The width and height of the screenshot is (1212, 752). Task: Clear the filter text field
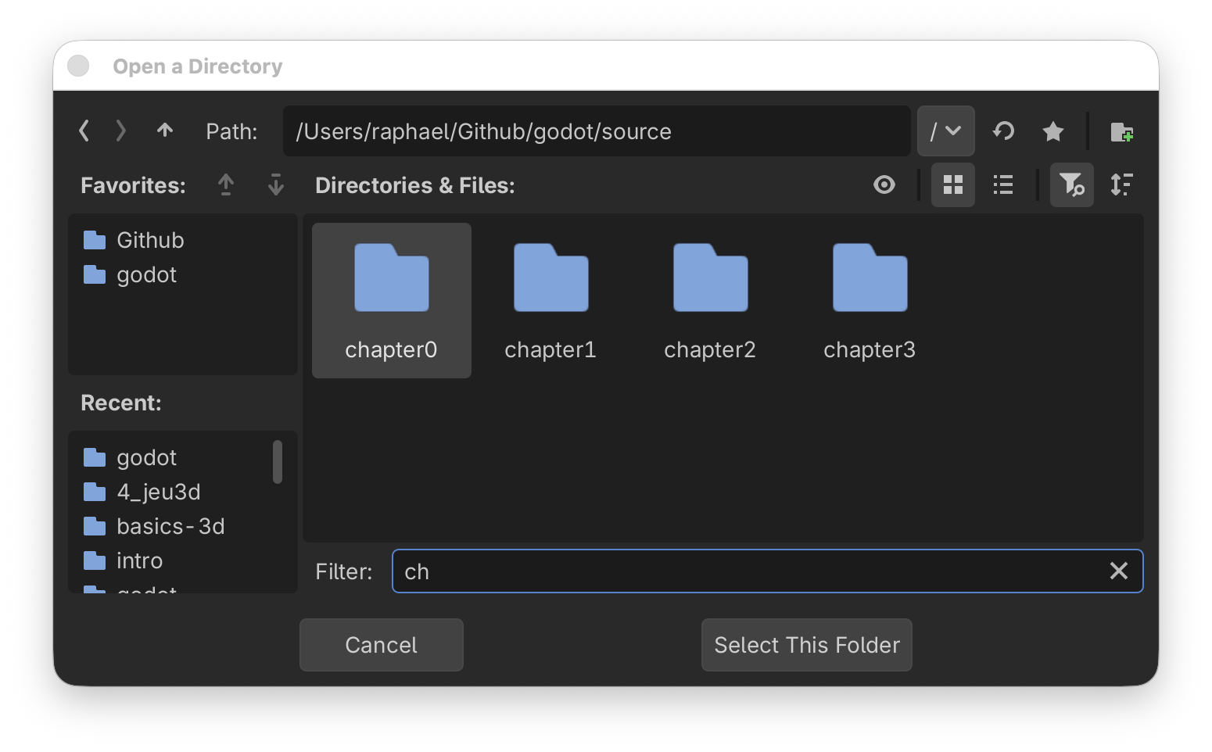(x=1118, y=571)
